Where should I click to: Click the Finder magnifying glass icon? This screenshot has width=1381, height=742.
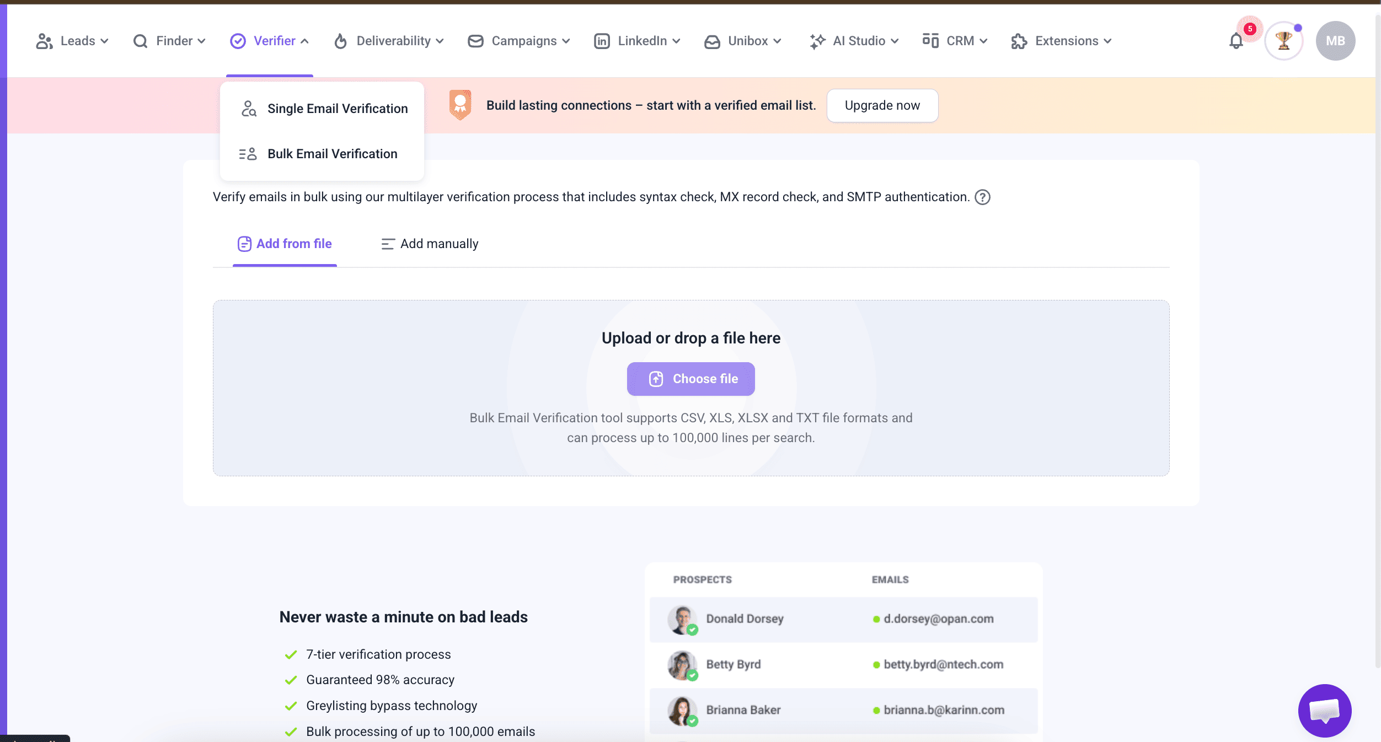coord(140,40)
